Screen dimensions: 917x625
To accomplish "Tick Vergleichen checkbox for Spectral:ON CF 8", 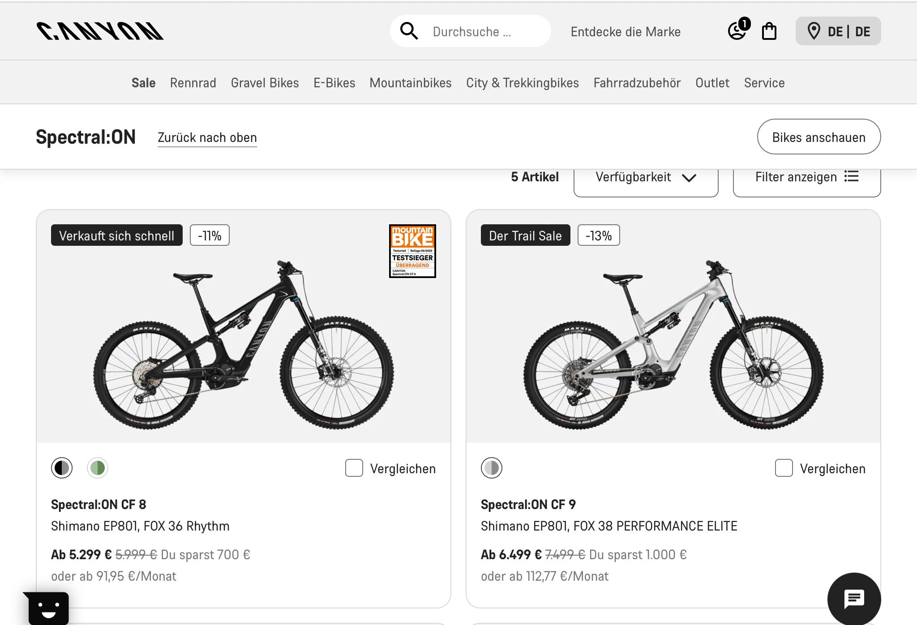I will tap(354, 468).
